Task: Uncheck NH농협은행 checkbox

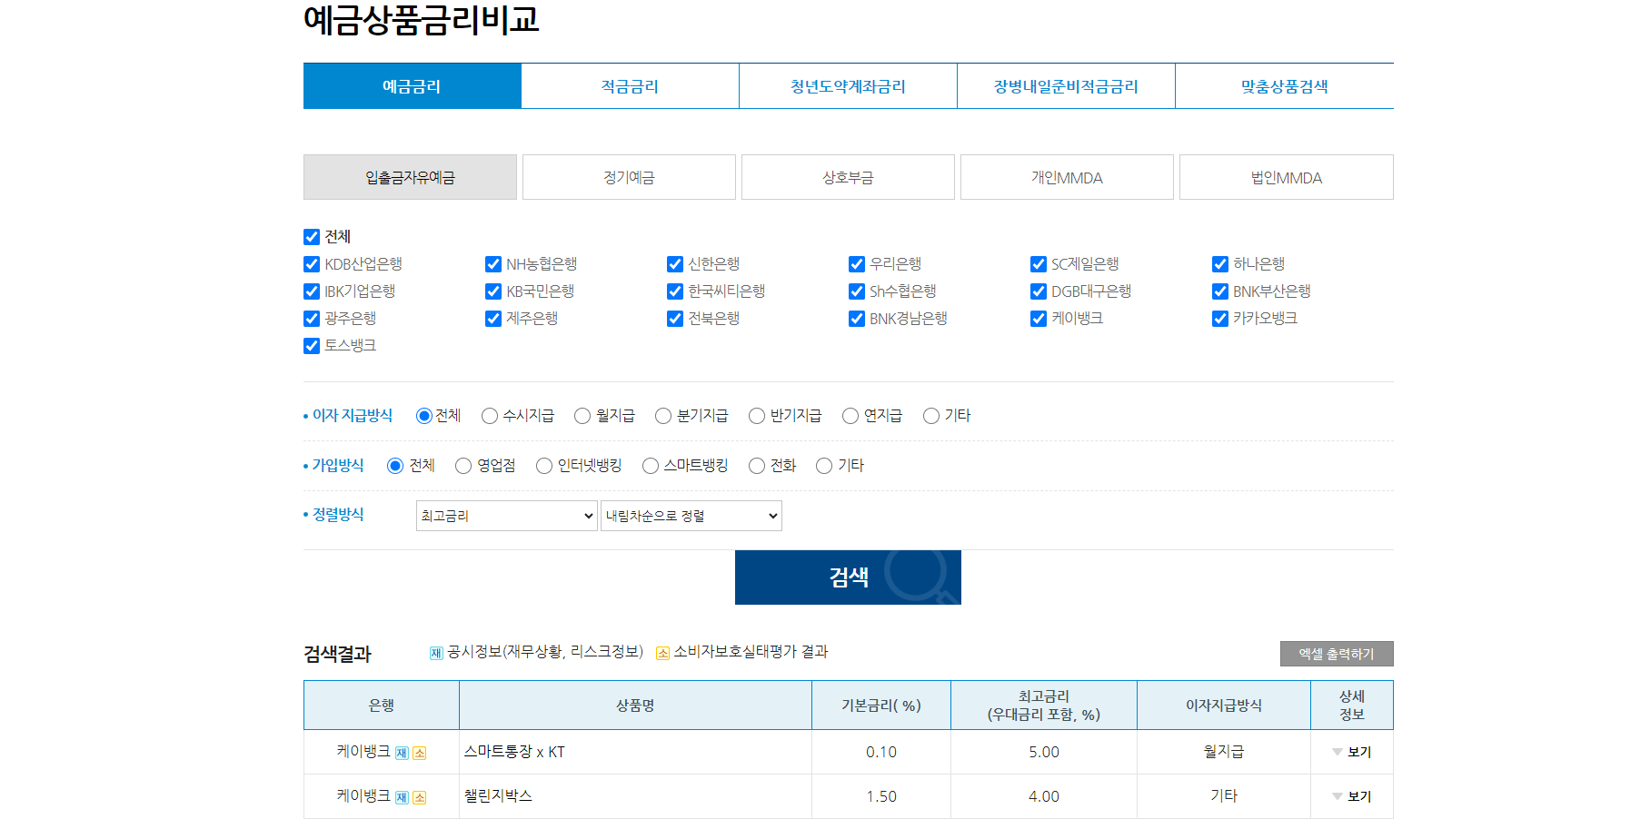Action: click(493, 264)
